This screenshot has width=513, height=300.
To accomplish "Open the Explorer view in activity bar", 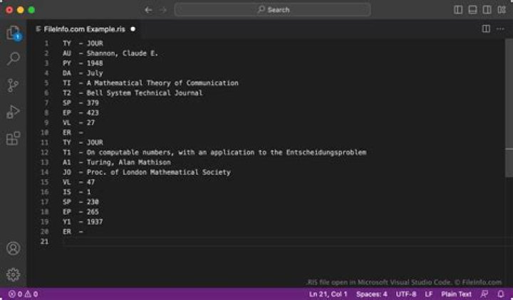I will (13, 33).
